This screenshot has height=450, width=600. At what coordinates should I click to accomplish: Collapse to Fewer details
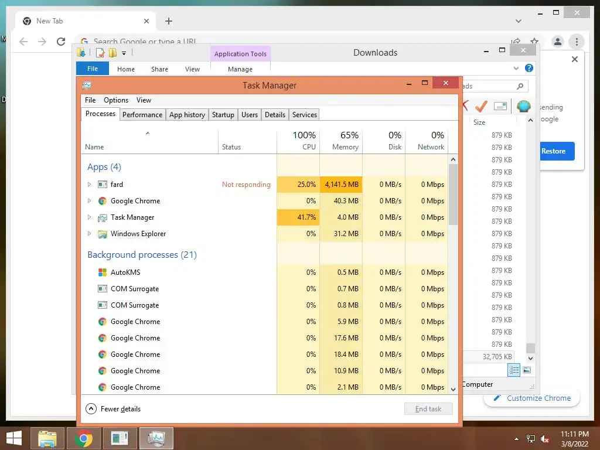click(x=113, y=409)
